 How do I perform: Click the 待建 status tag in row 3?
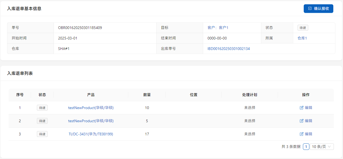[42, 134]
